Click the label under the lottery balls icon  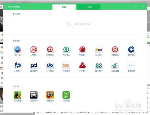50,101
